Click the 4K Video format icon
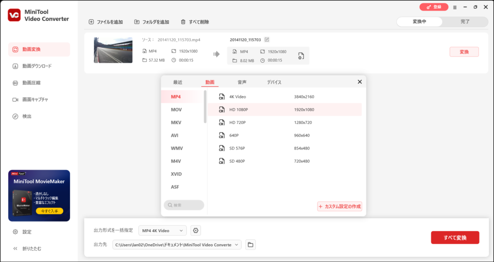 pos(222,97)
